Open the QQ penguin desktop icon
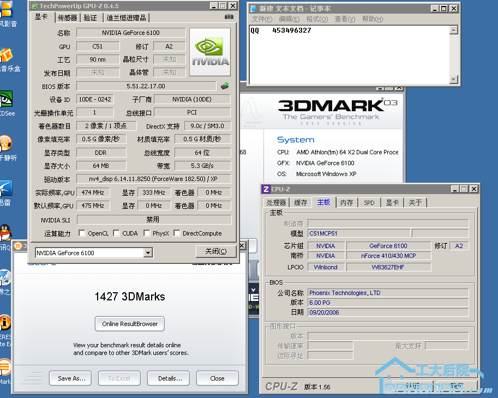The height and width of the screenshot is (398, 498). pyautogui.click(x=5, y=233)
